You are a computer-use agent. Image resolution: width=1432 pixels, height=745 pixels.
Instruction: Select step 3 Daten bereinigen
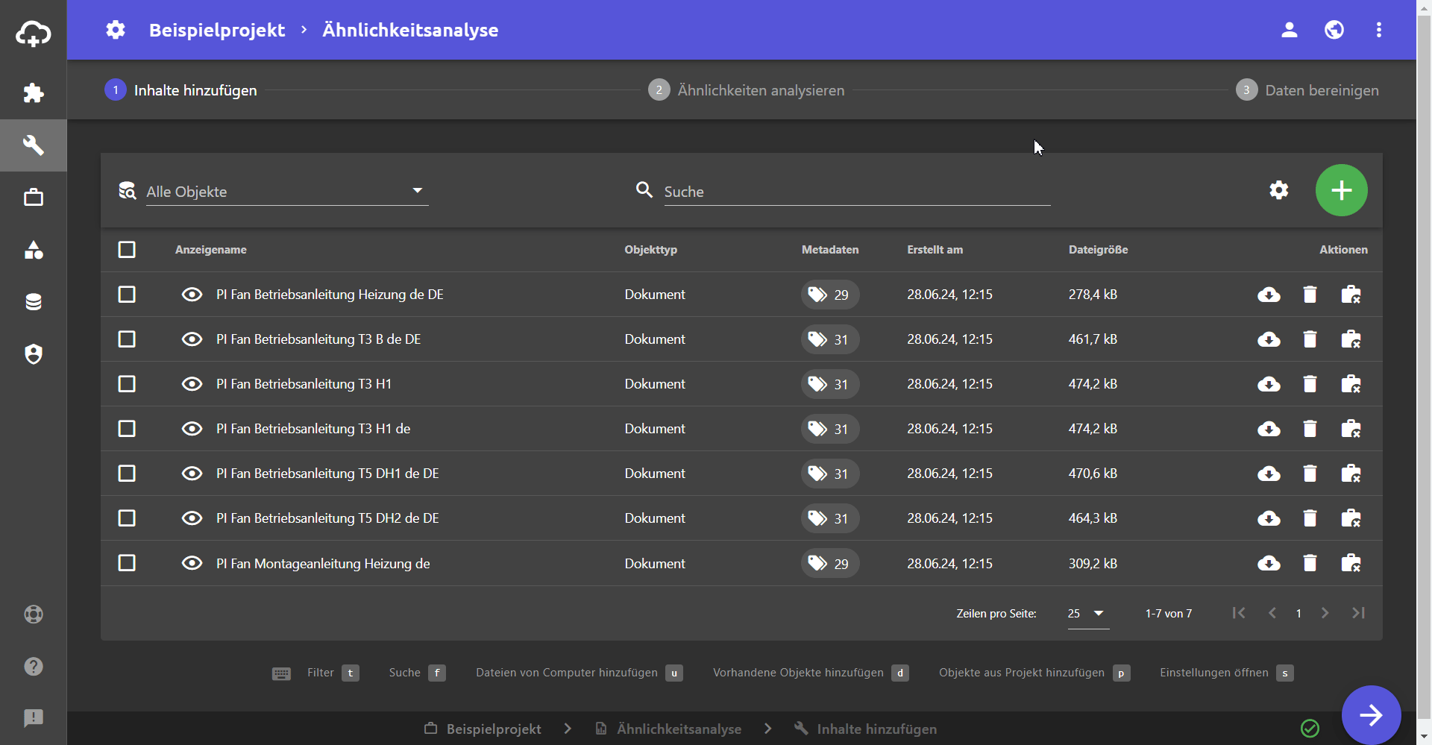(1307, 90)
